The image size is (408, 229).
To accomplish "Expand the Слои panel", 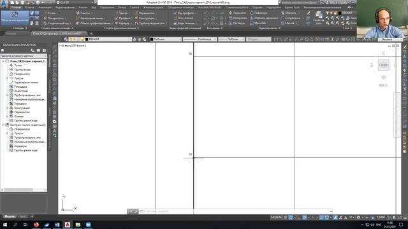I will pyautogui.click(x=347, y=28).
